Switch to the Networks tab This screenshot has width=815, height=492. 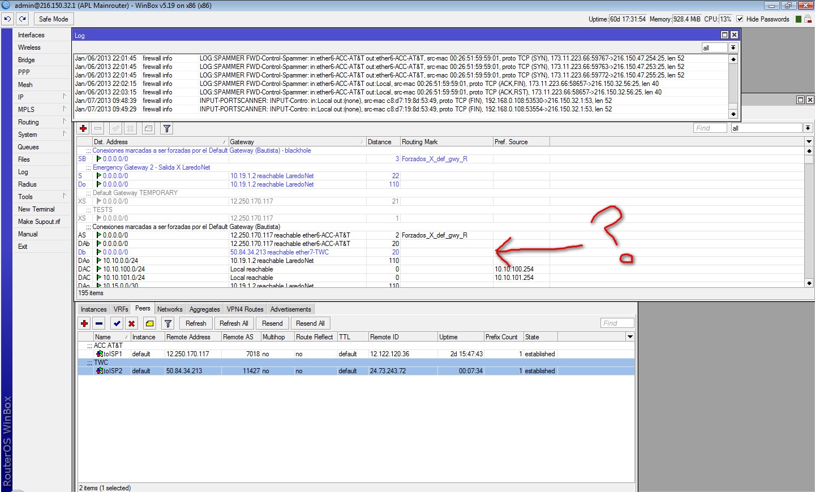[x=170, y=309]
